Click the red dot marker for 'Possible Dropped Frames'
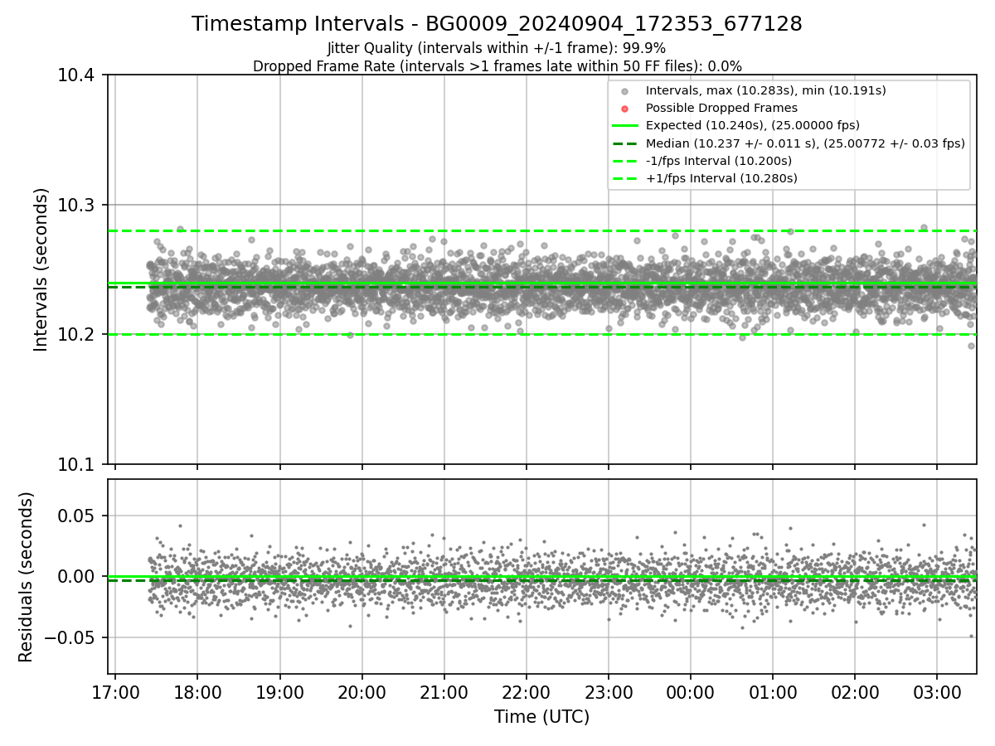 pos(625,109)
